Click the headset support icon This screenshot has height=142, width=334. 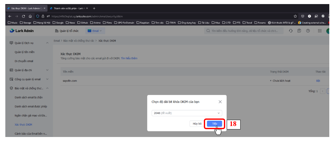pos(291,31)
